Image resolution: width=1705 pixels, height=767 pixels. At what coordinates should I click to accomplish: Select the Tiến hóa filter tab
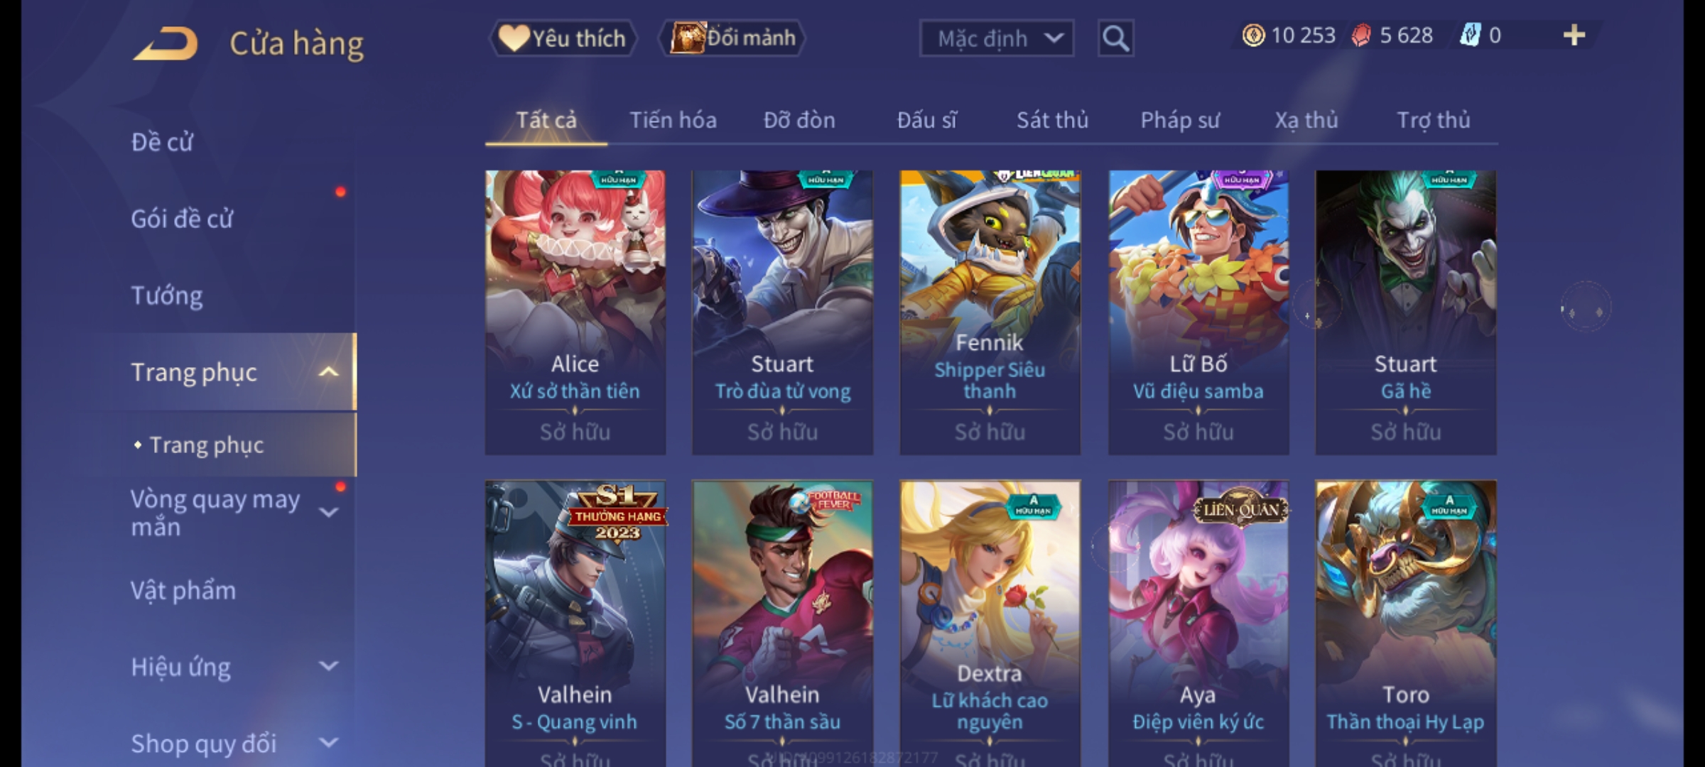coord(673,120)
